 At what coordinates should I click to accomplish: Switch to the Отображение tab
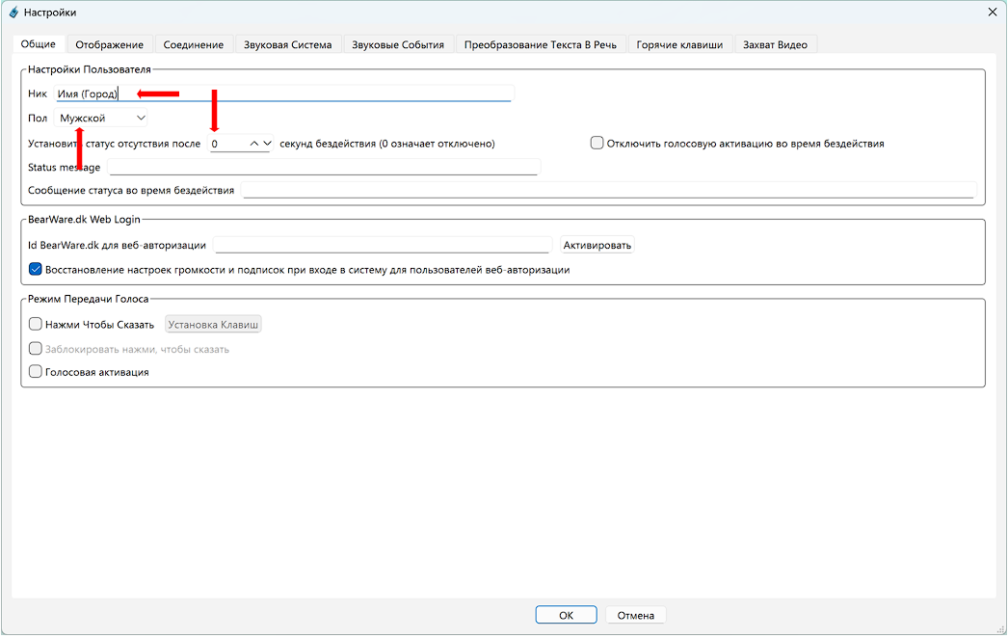click(x=110, y=44)
